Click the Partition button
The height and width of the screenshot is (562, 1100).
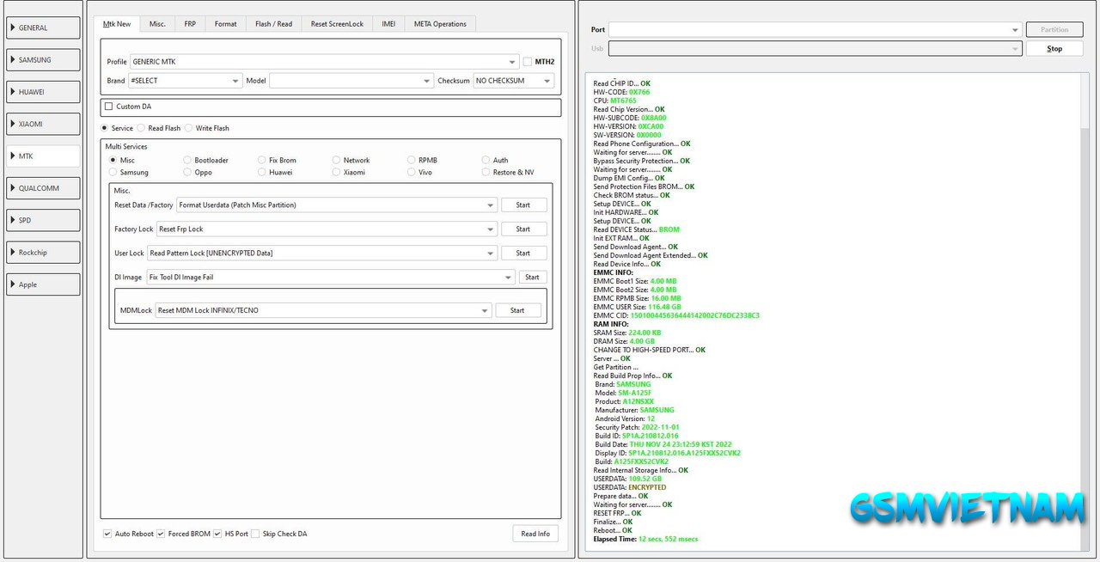tap(1054, 29)
